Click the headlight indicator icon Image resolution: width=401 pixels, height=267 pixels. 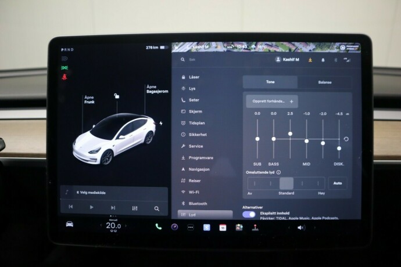coord(65,59)
